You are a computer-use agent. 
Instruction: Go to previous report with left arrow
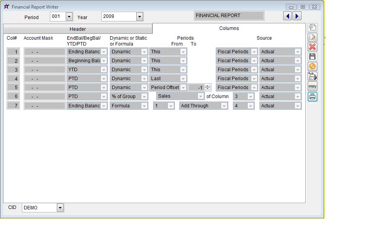tap(287, 16)
